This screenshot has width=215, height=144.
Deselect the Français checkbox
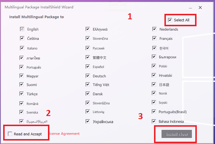click(155, 38)
